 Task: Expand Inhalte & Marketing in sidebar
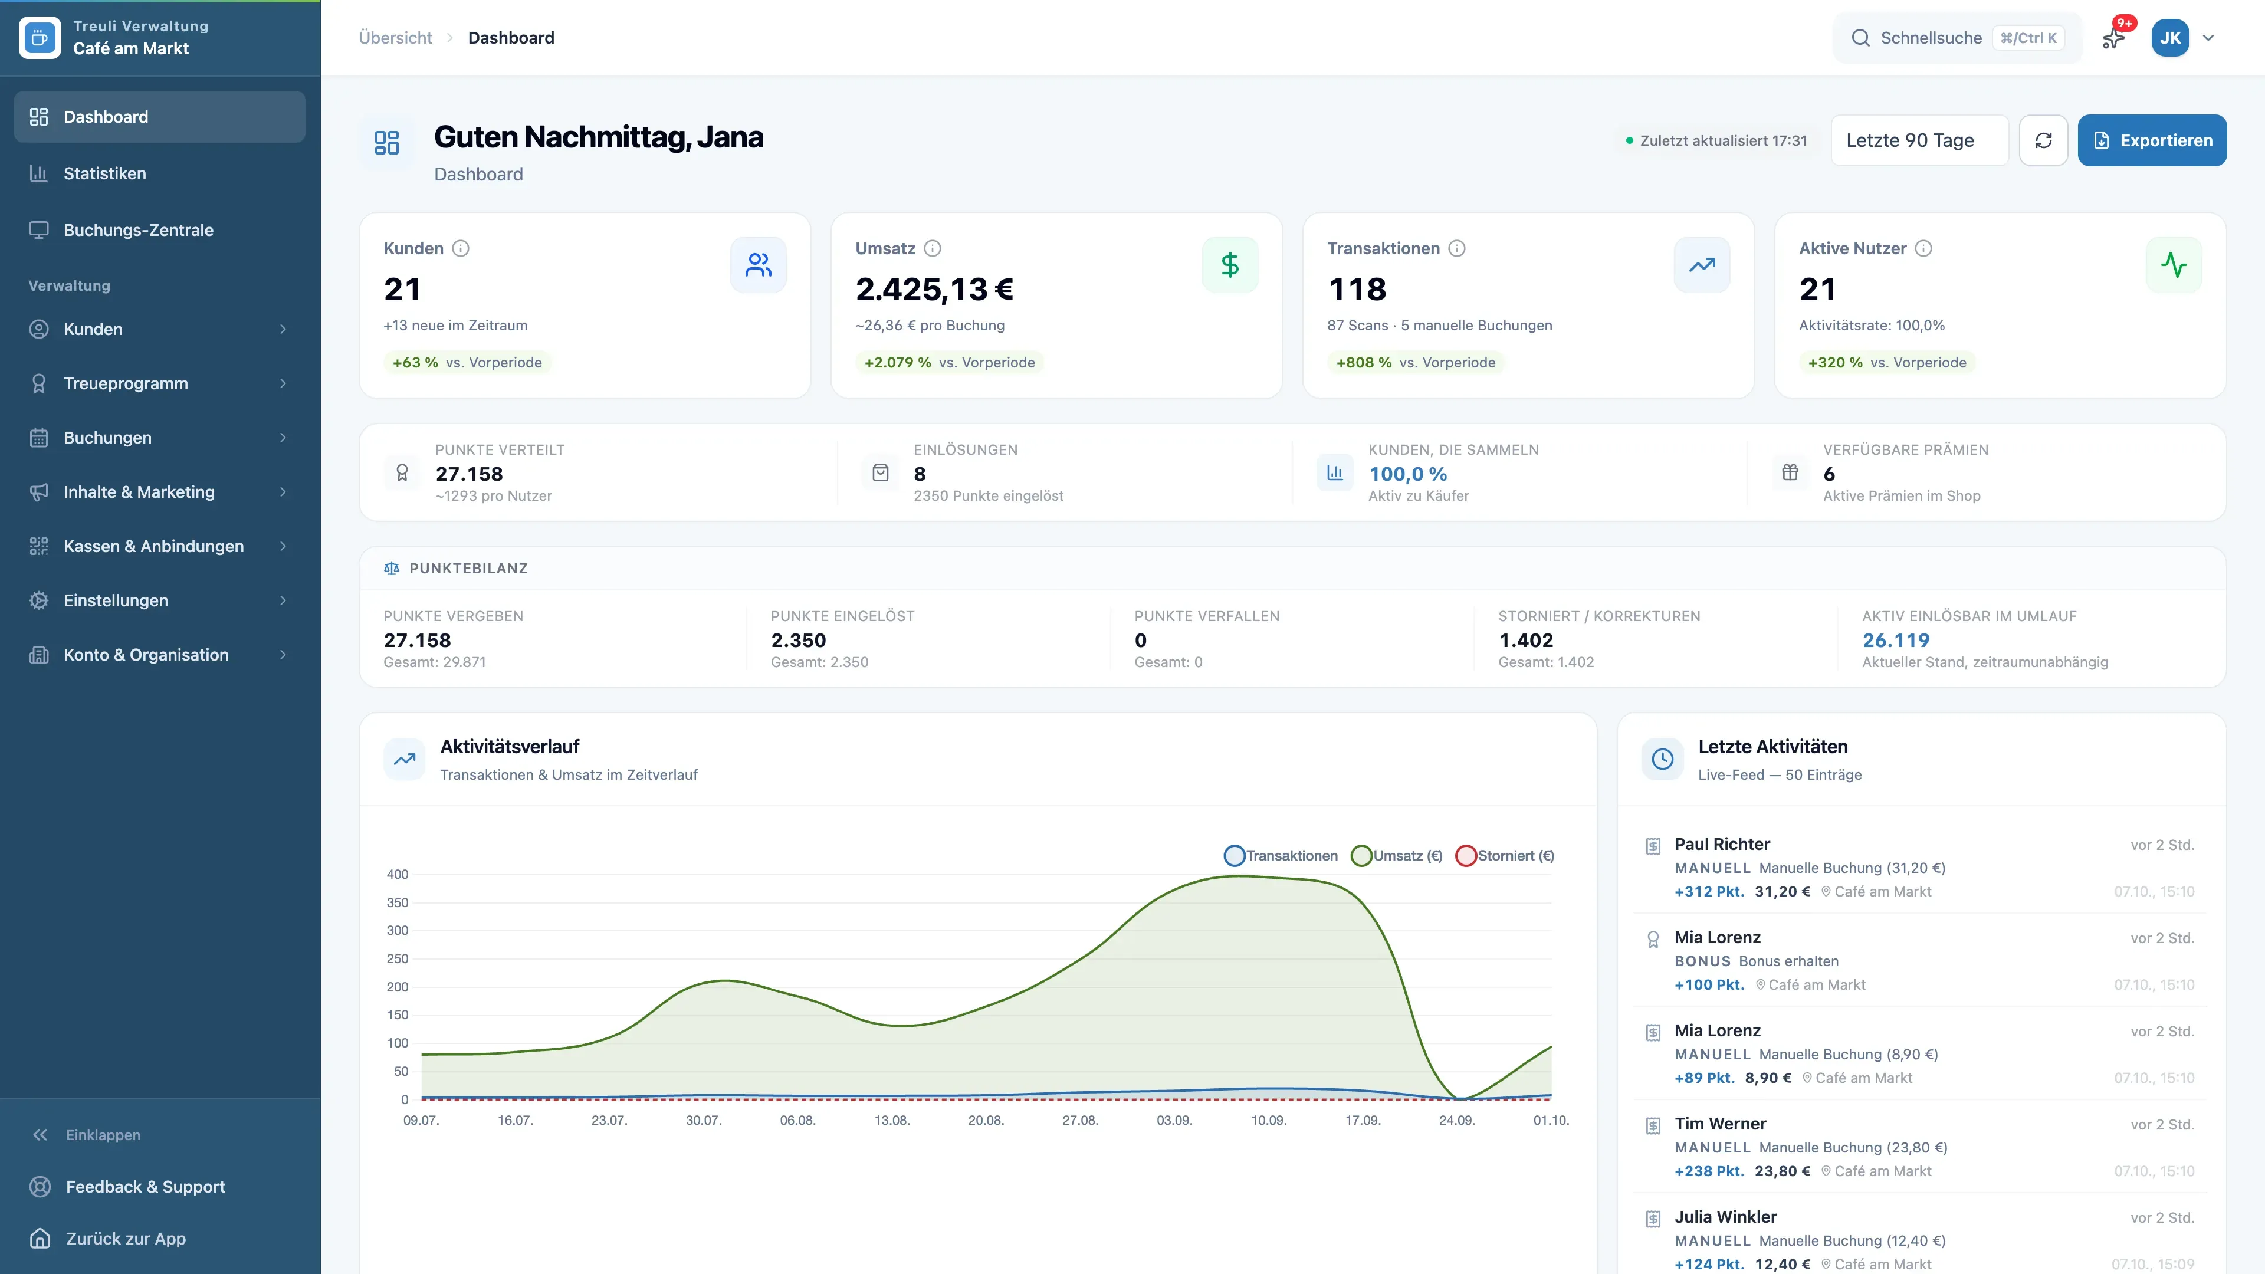(160, 492)
